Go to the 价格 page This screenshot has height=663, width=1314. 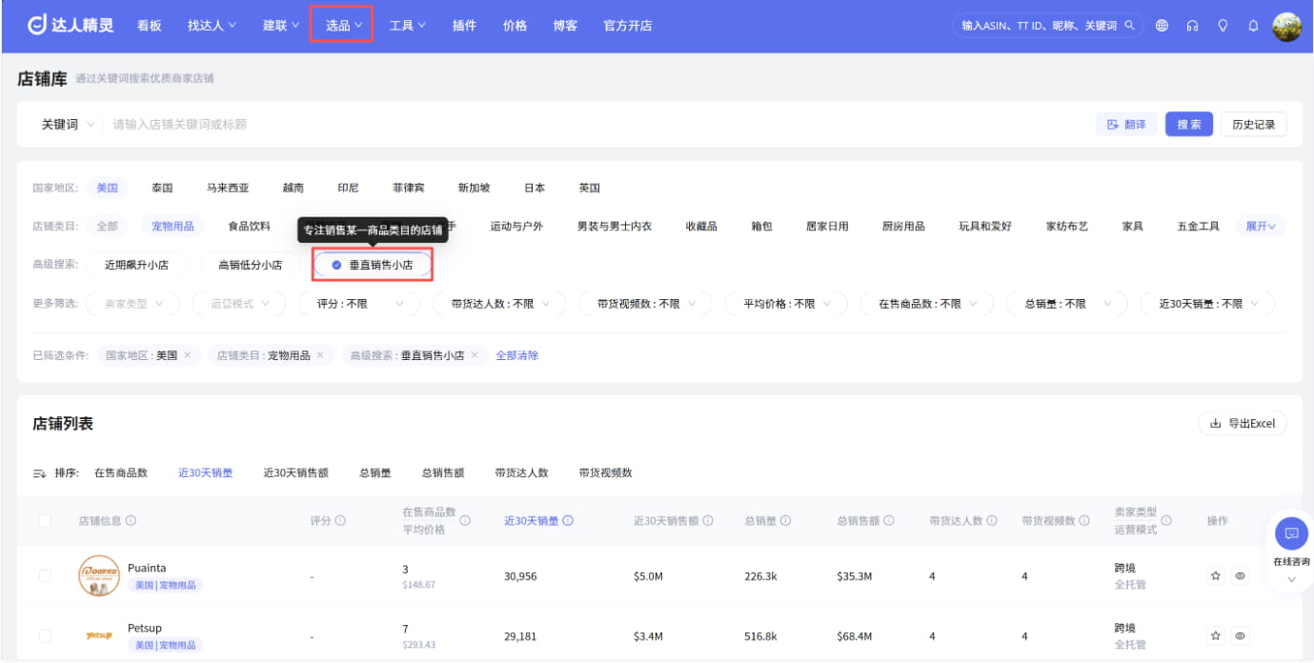515,26
